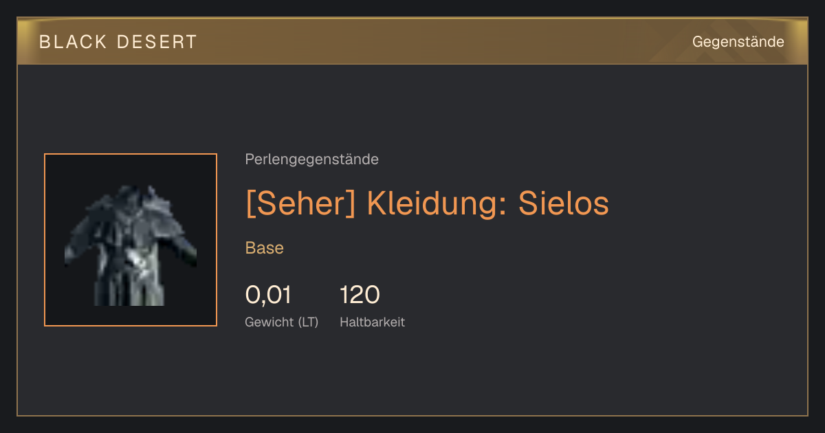
Task: Open the Perlengegenstände category label
Action: coord(311,159)
